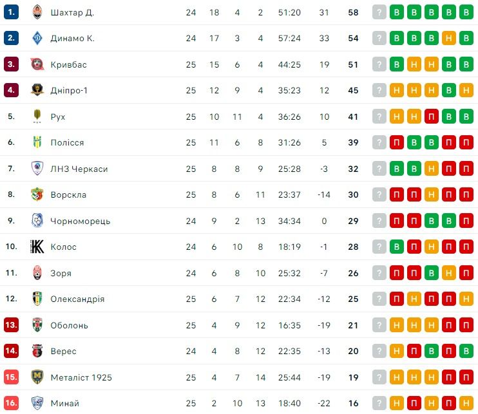Click the green В badge in Дніпро-1 row
The width and height of the screenshot is (478, 414).
pyautogui.click(x=449, y=90)
